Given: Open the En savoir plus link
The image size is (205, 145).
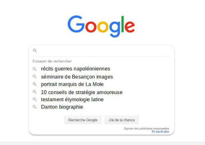Looking at the screenshot, I should [x=161, y=132].
